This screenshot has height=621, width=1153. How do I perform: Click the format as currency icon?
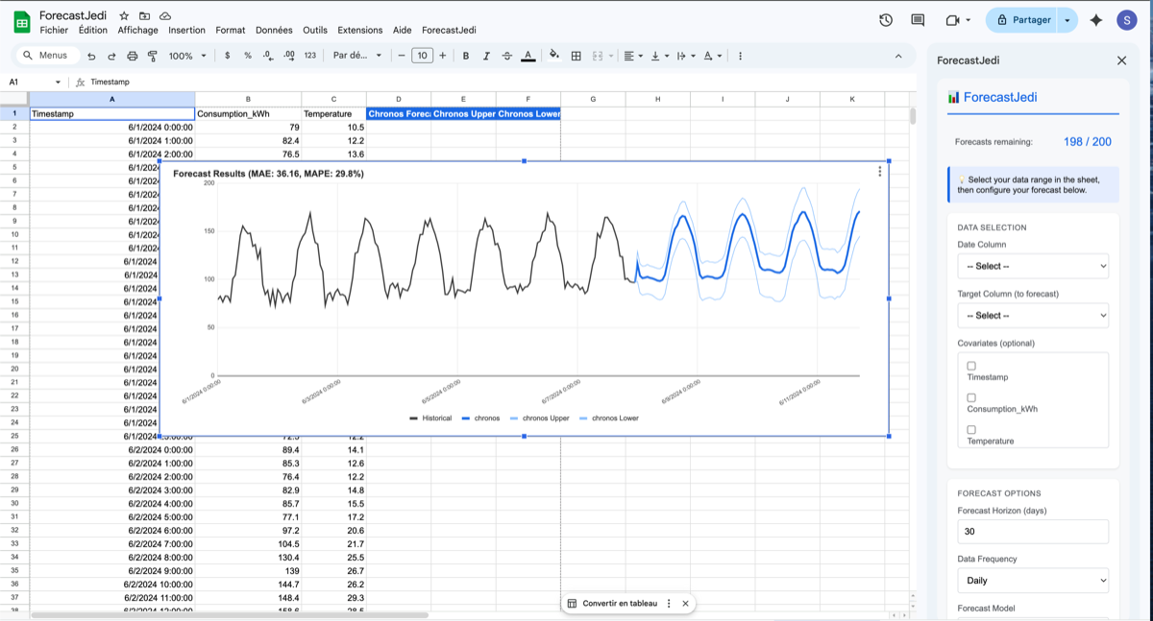point(228,56)
